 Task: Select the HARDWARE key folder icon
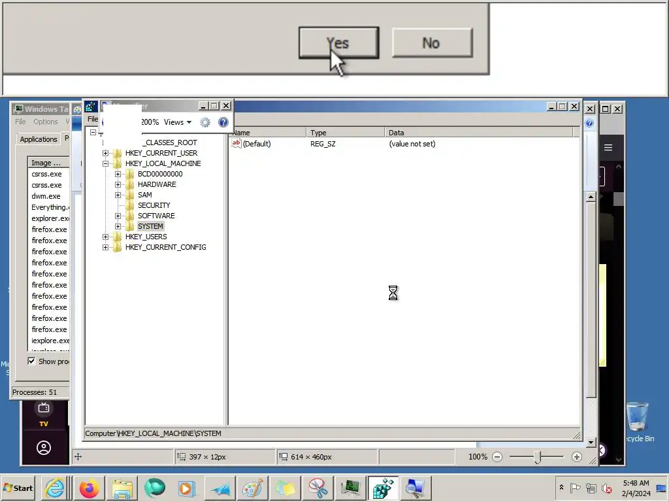[130, 184]
